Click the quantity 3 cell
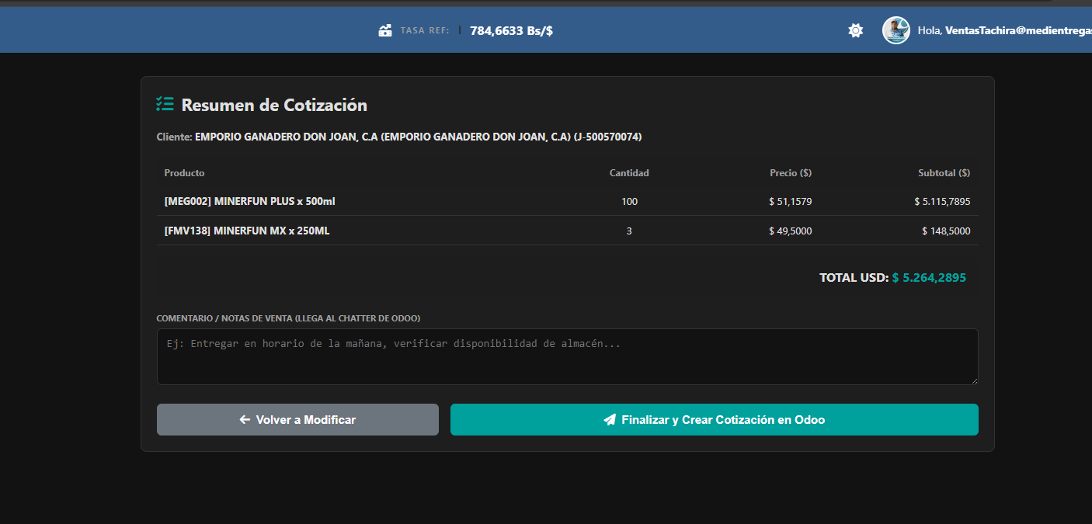The width and height of the screenshot is (1092, 524). tap(629, 231)
